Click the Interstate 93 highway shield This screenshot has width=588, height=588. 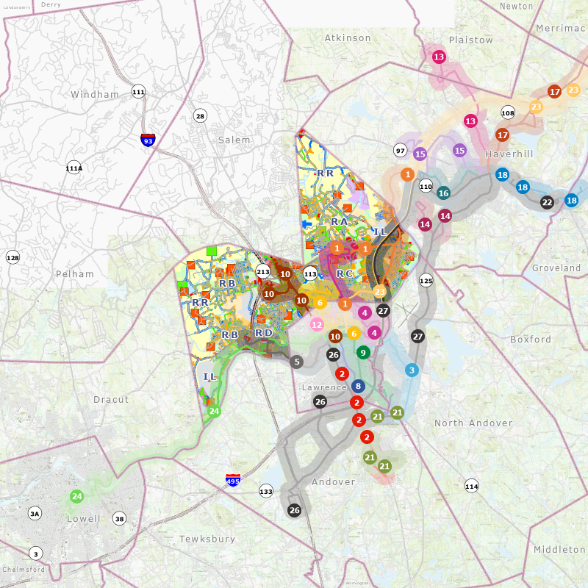click(x=148, y=140)
